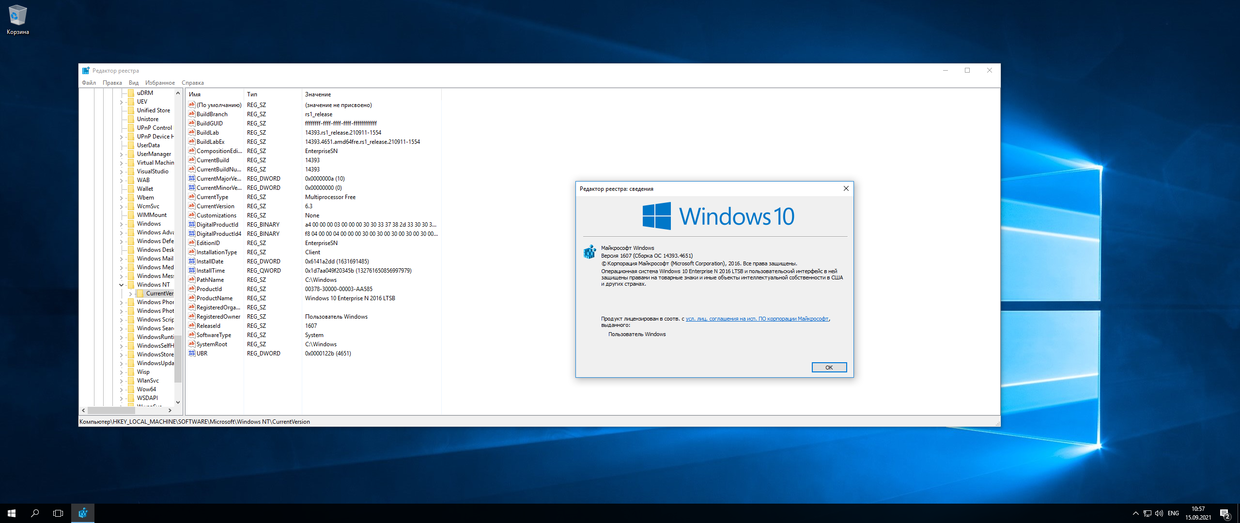Open the Windows Start menu
Viewport: 1240px width, 523px height.
click(x=12, y=513)
